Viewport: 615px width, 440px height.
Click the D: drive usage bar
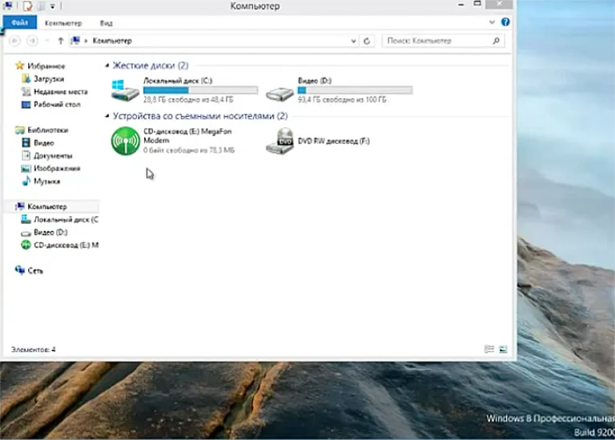pos(355,90)
